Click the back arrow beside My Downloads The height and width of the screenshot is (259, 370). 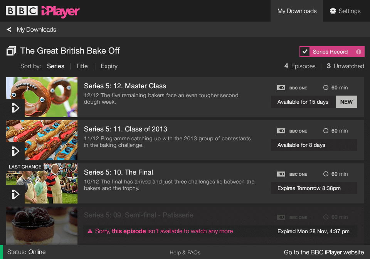(x=9, y=30)
